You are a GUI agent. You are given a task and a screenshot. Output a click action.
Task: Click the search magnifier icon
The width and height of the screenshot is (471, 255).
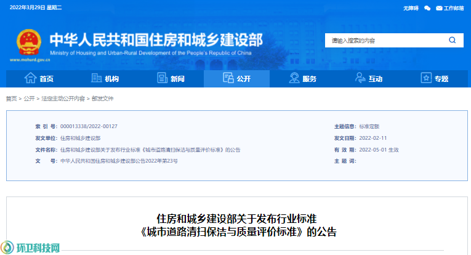click(453, 40)
